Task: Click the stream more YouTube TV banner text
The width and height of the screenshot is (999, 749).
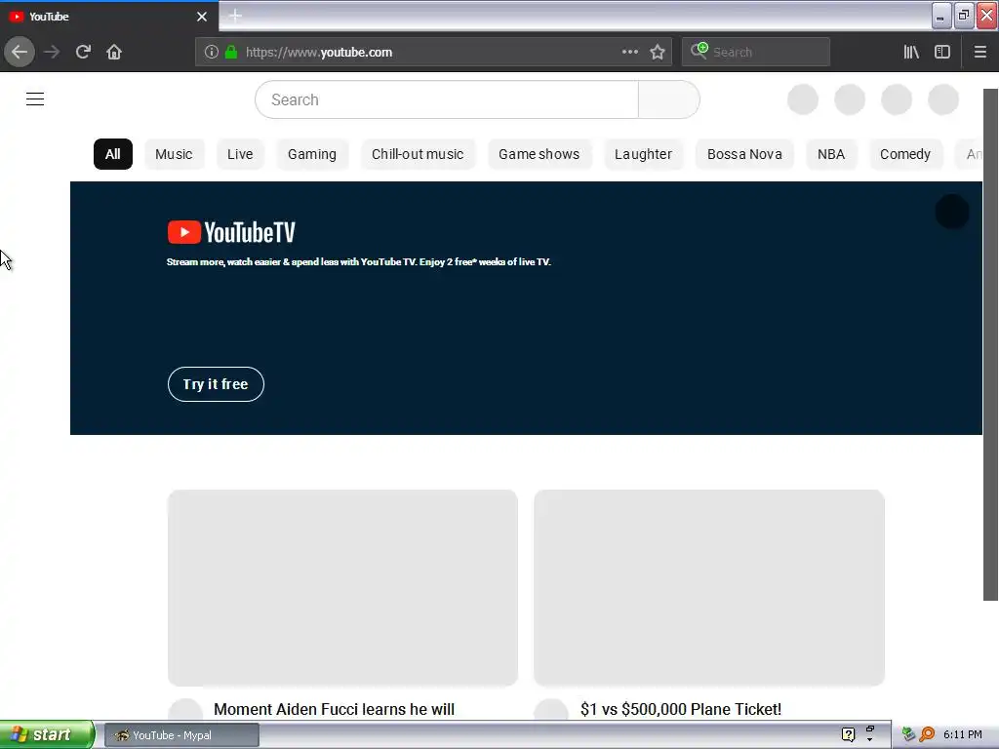Action: [359, 261]
